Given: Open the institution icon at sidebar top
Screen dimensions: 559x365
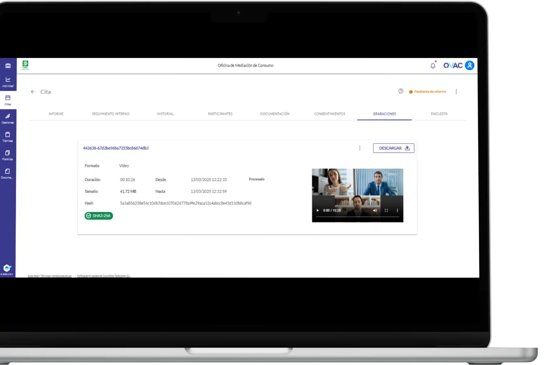Looking at the screenshot, I should point(8,66).
